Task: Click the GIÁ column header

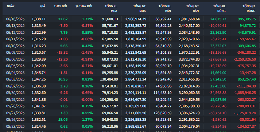Action: tap(43, 6)
